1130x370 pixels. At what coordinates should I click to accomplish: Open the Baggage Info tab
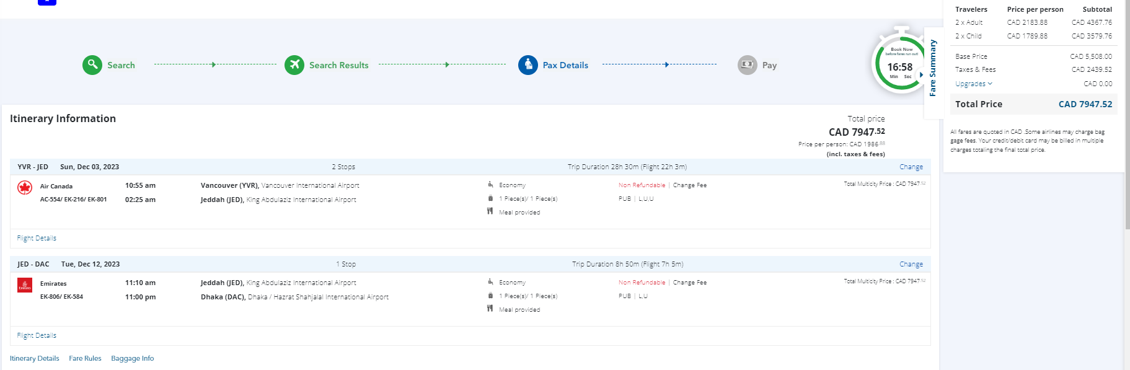click(x=132, y=358)
